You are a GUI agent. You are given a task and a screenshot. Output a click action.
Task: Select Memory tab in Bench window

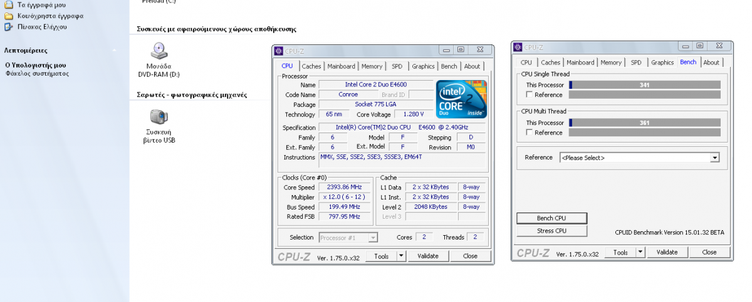(x=611, y=63)
